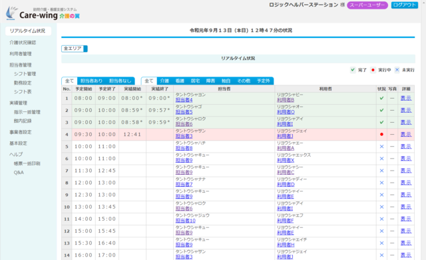The height and width of the screenshot is (260, 426).
Task: Click not-executed cross status in row 13
Action: click(381, 243)
